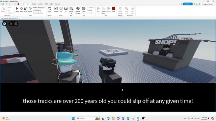Select the Select tool in Tools group
The image size is (216, 121).
pyautogui.click(x=17, y=9)
